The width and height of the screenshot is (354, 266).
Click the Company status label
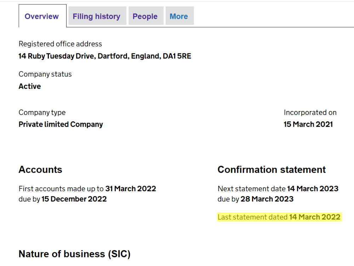(x=45, y=74)
